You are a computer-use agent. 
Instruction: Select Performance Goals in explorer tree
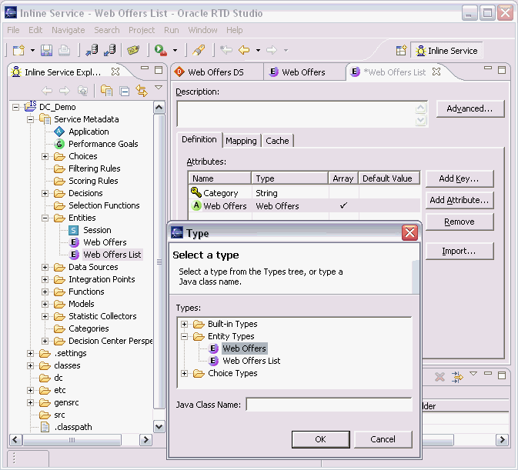click(x=103, y=144)
